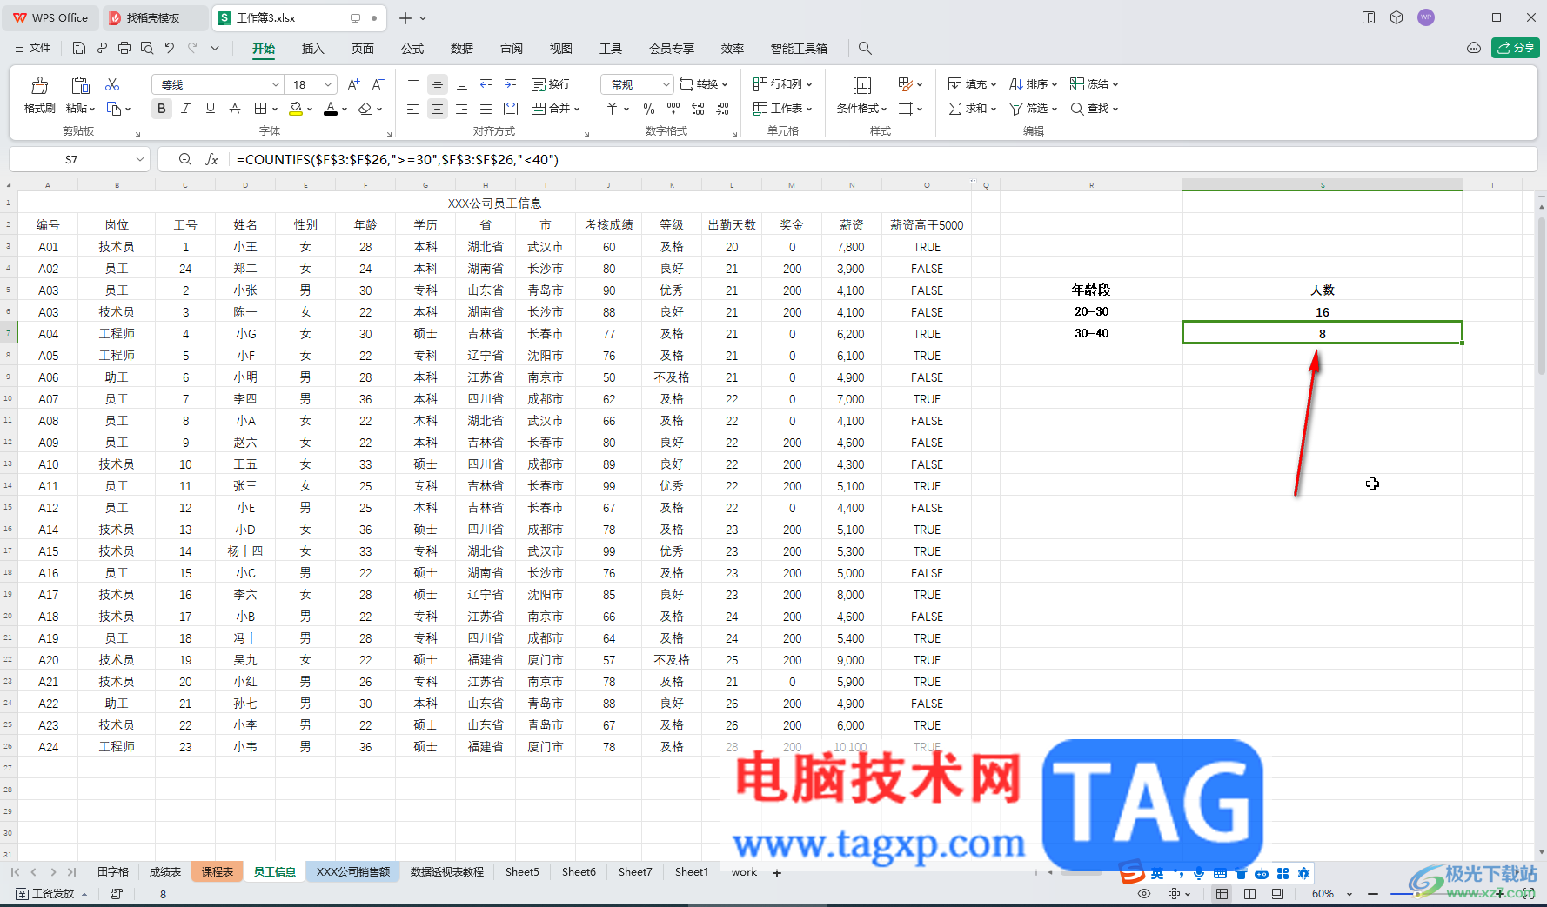Expand the Name Box dropdown for S7
1547x907 pixels.
139,159
